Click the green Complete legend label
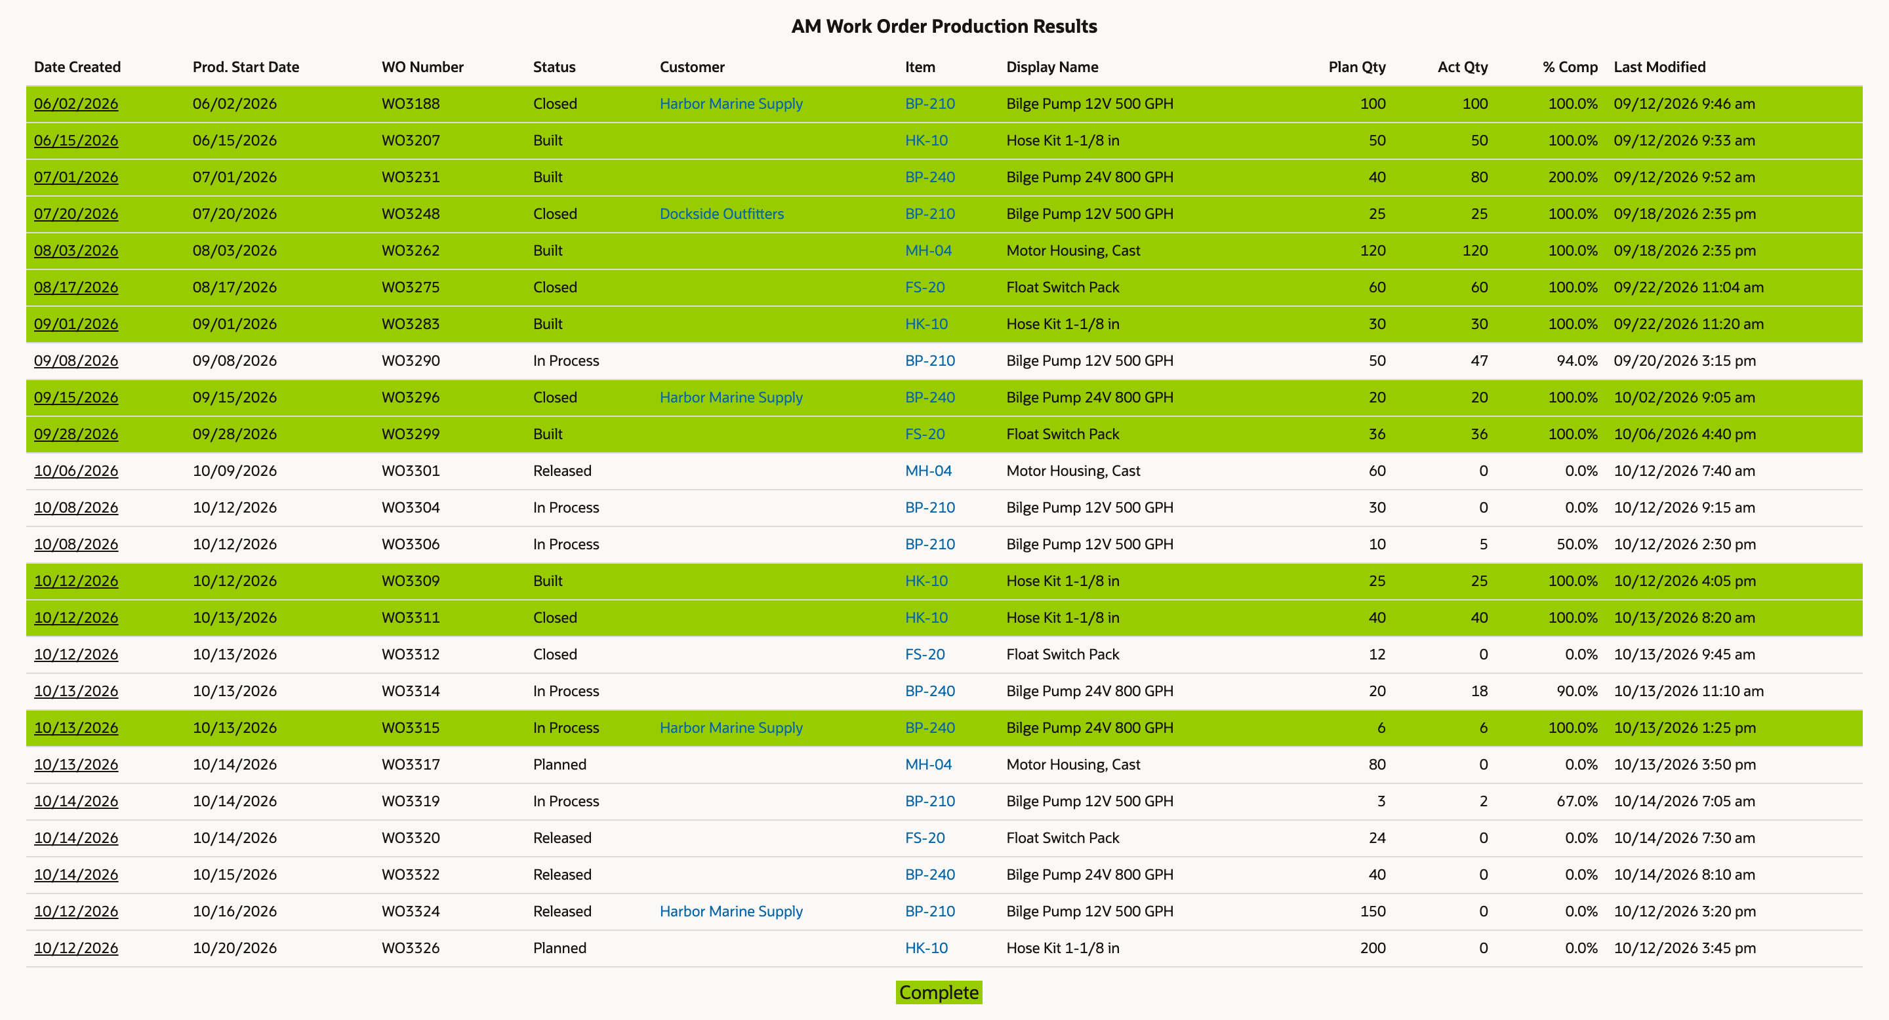The width and height of the screenshot is (1889, 1020). pyautogui.click(x=939, y=992)
